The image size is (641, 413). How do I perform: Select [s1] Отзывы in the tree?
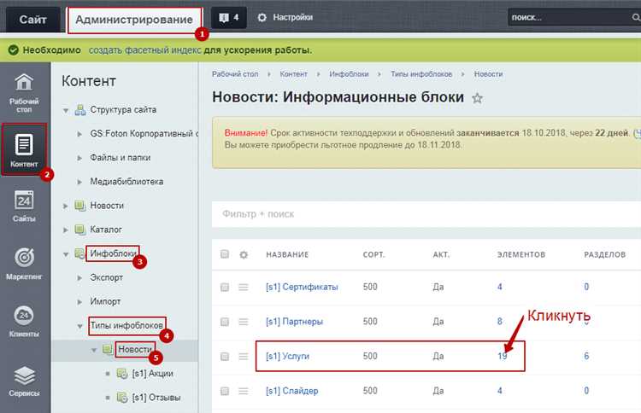tap(156, 398)
